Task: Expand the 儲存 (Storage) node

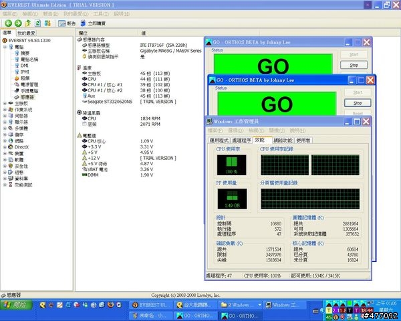Action: 5,134
